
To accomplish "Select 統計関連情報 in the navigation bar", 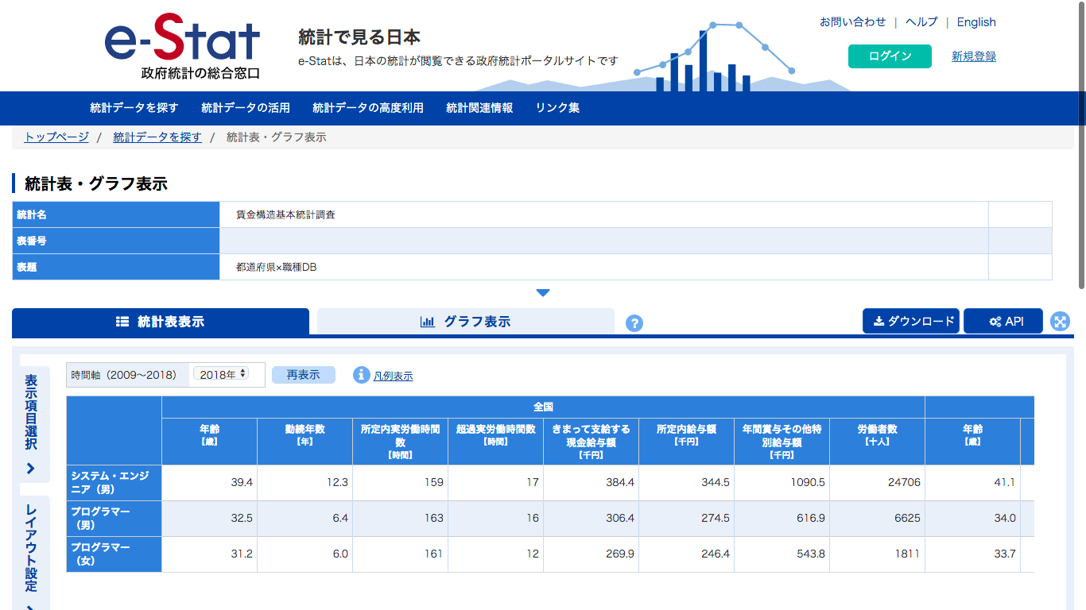I will tap(478, 108).
